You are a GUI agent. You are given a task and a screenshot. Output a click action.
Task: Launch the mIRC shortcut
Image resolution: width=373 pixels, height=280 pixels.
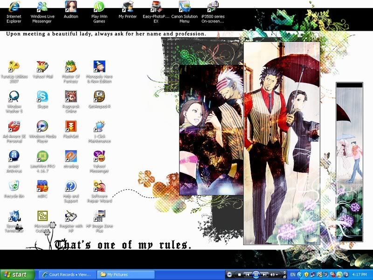pos(42,189)
